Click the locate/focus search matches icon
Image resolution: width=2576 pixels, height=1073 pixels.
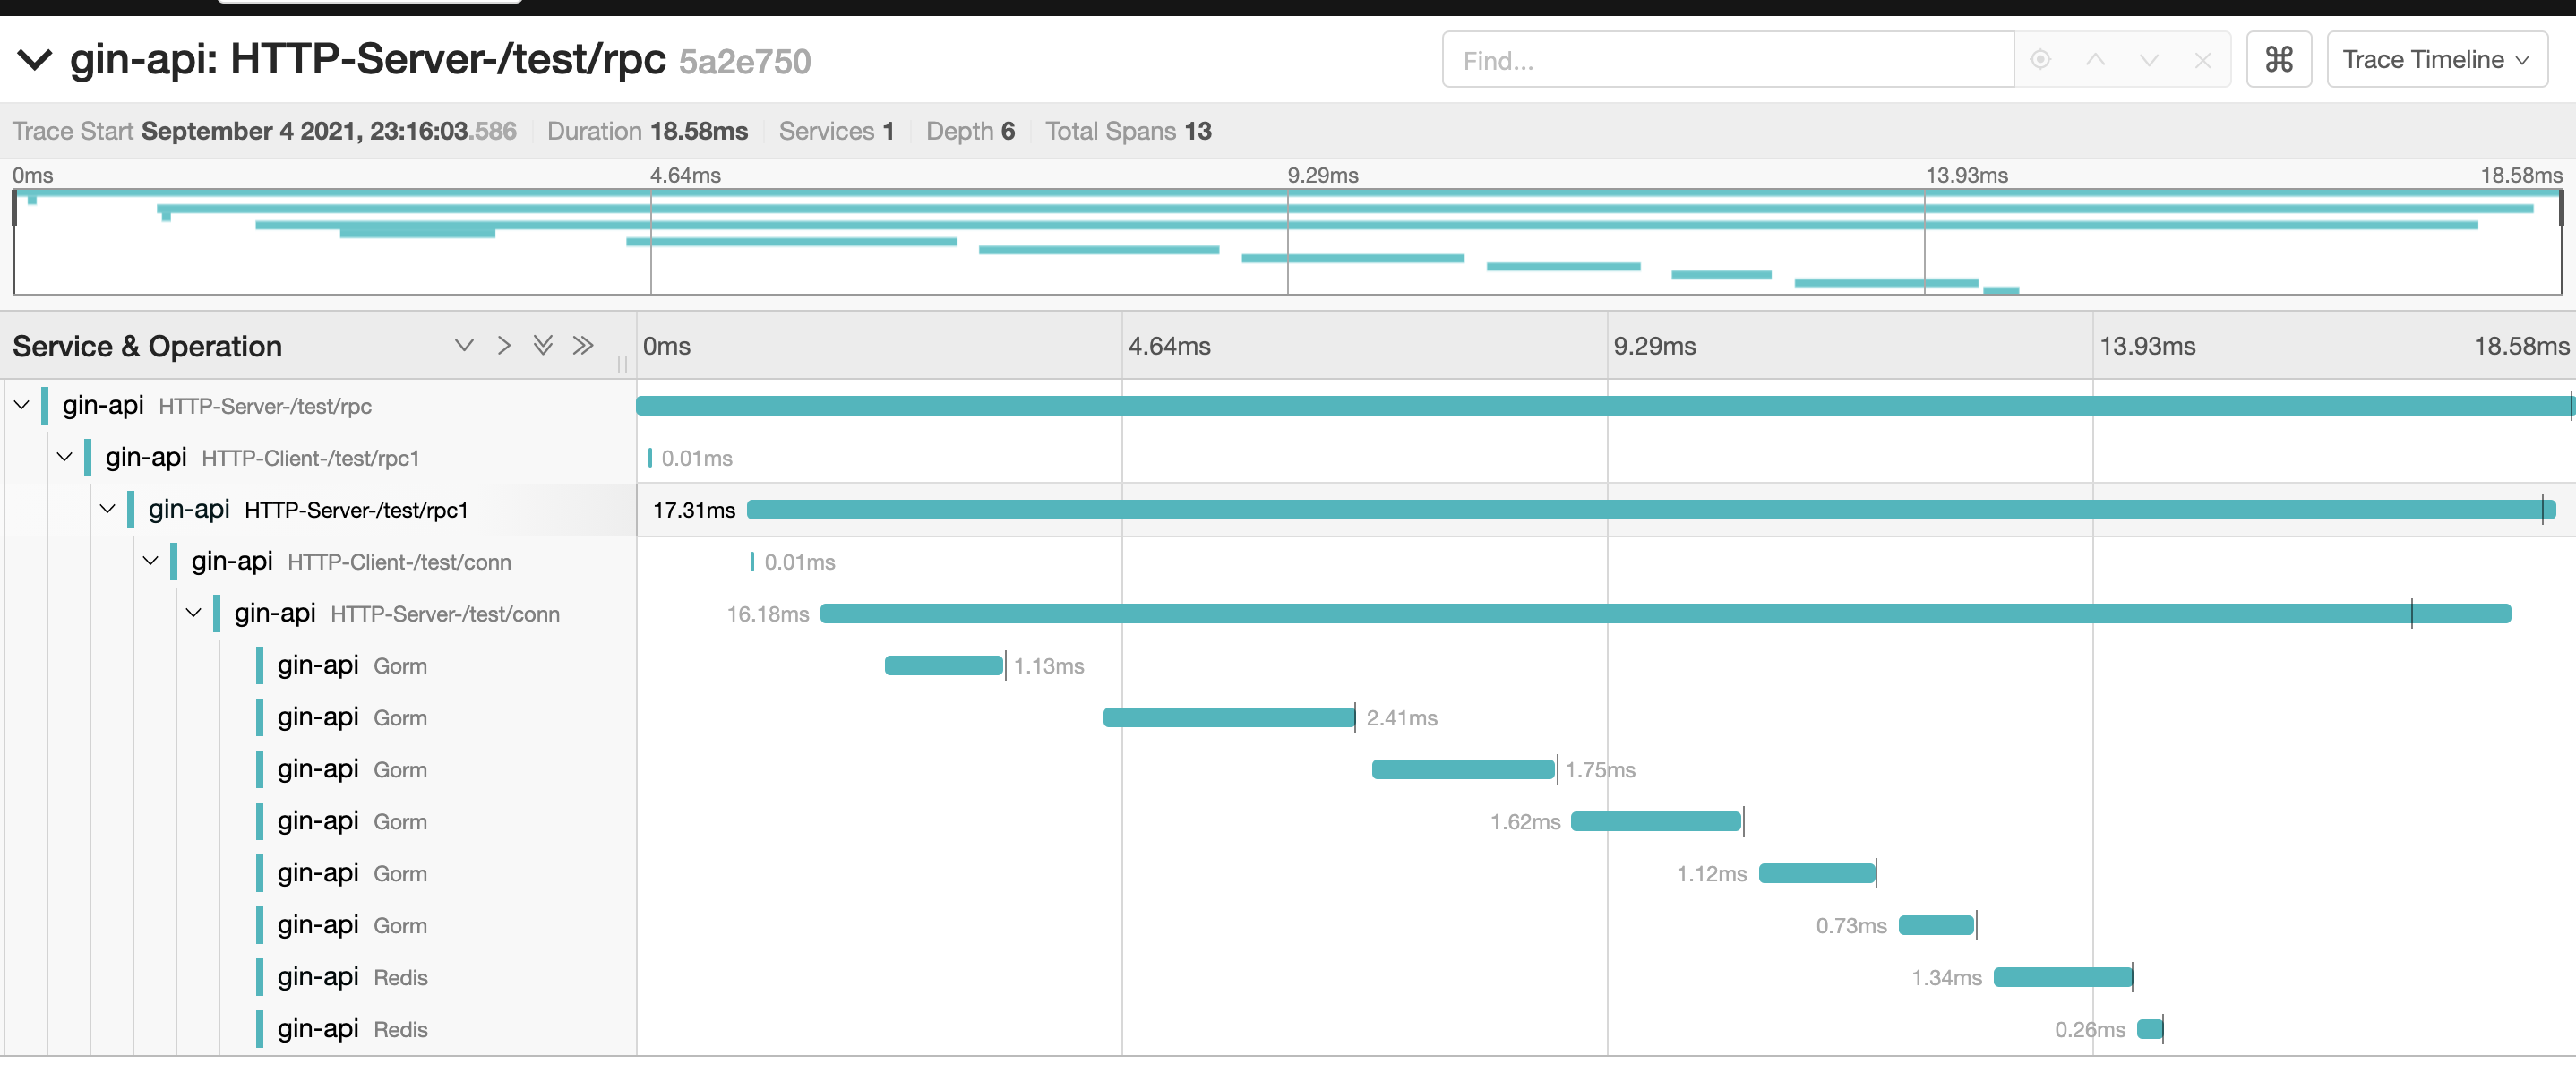tap(2040, 60)
